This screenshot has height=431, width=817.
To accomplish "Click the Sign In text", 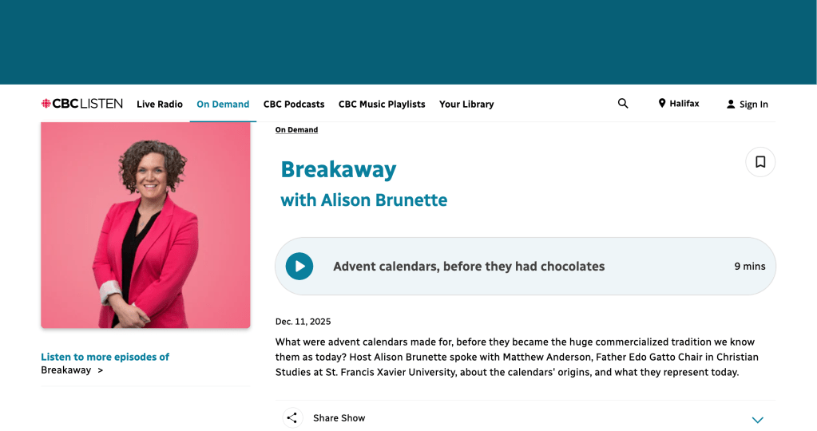I will (754, 105).
